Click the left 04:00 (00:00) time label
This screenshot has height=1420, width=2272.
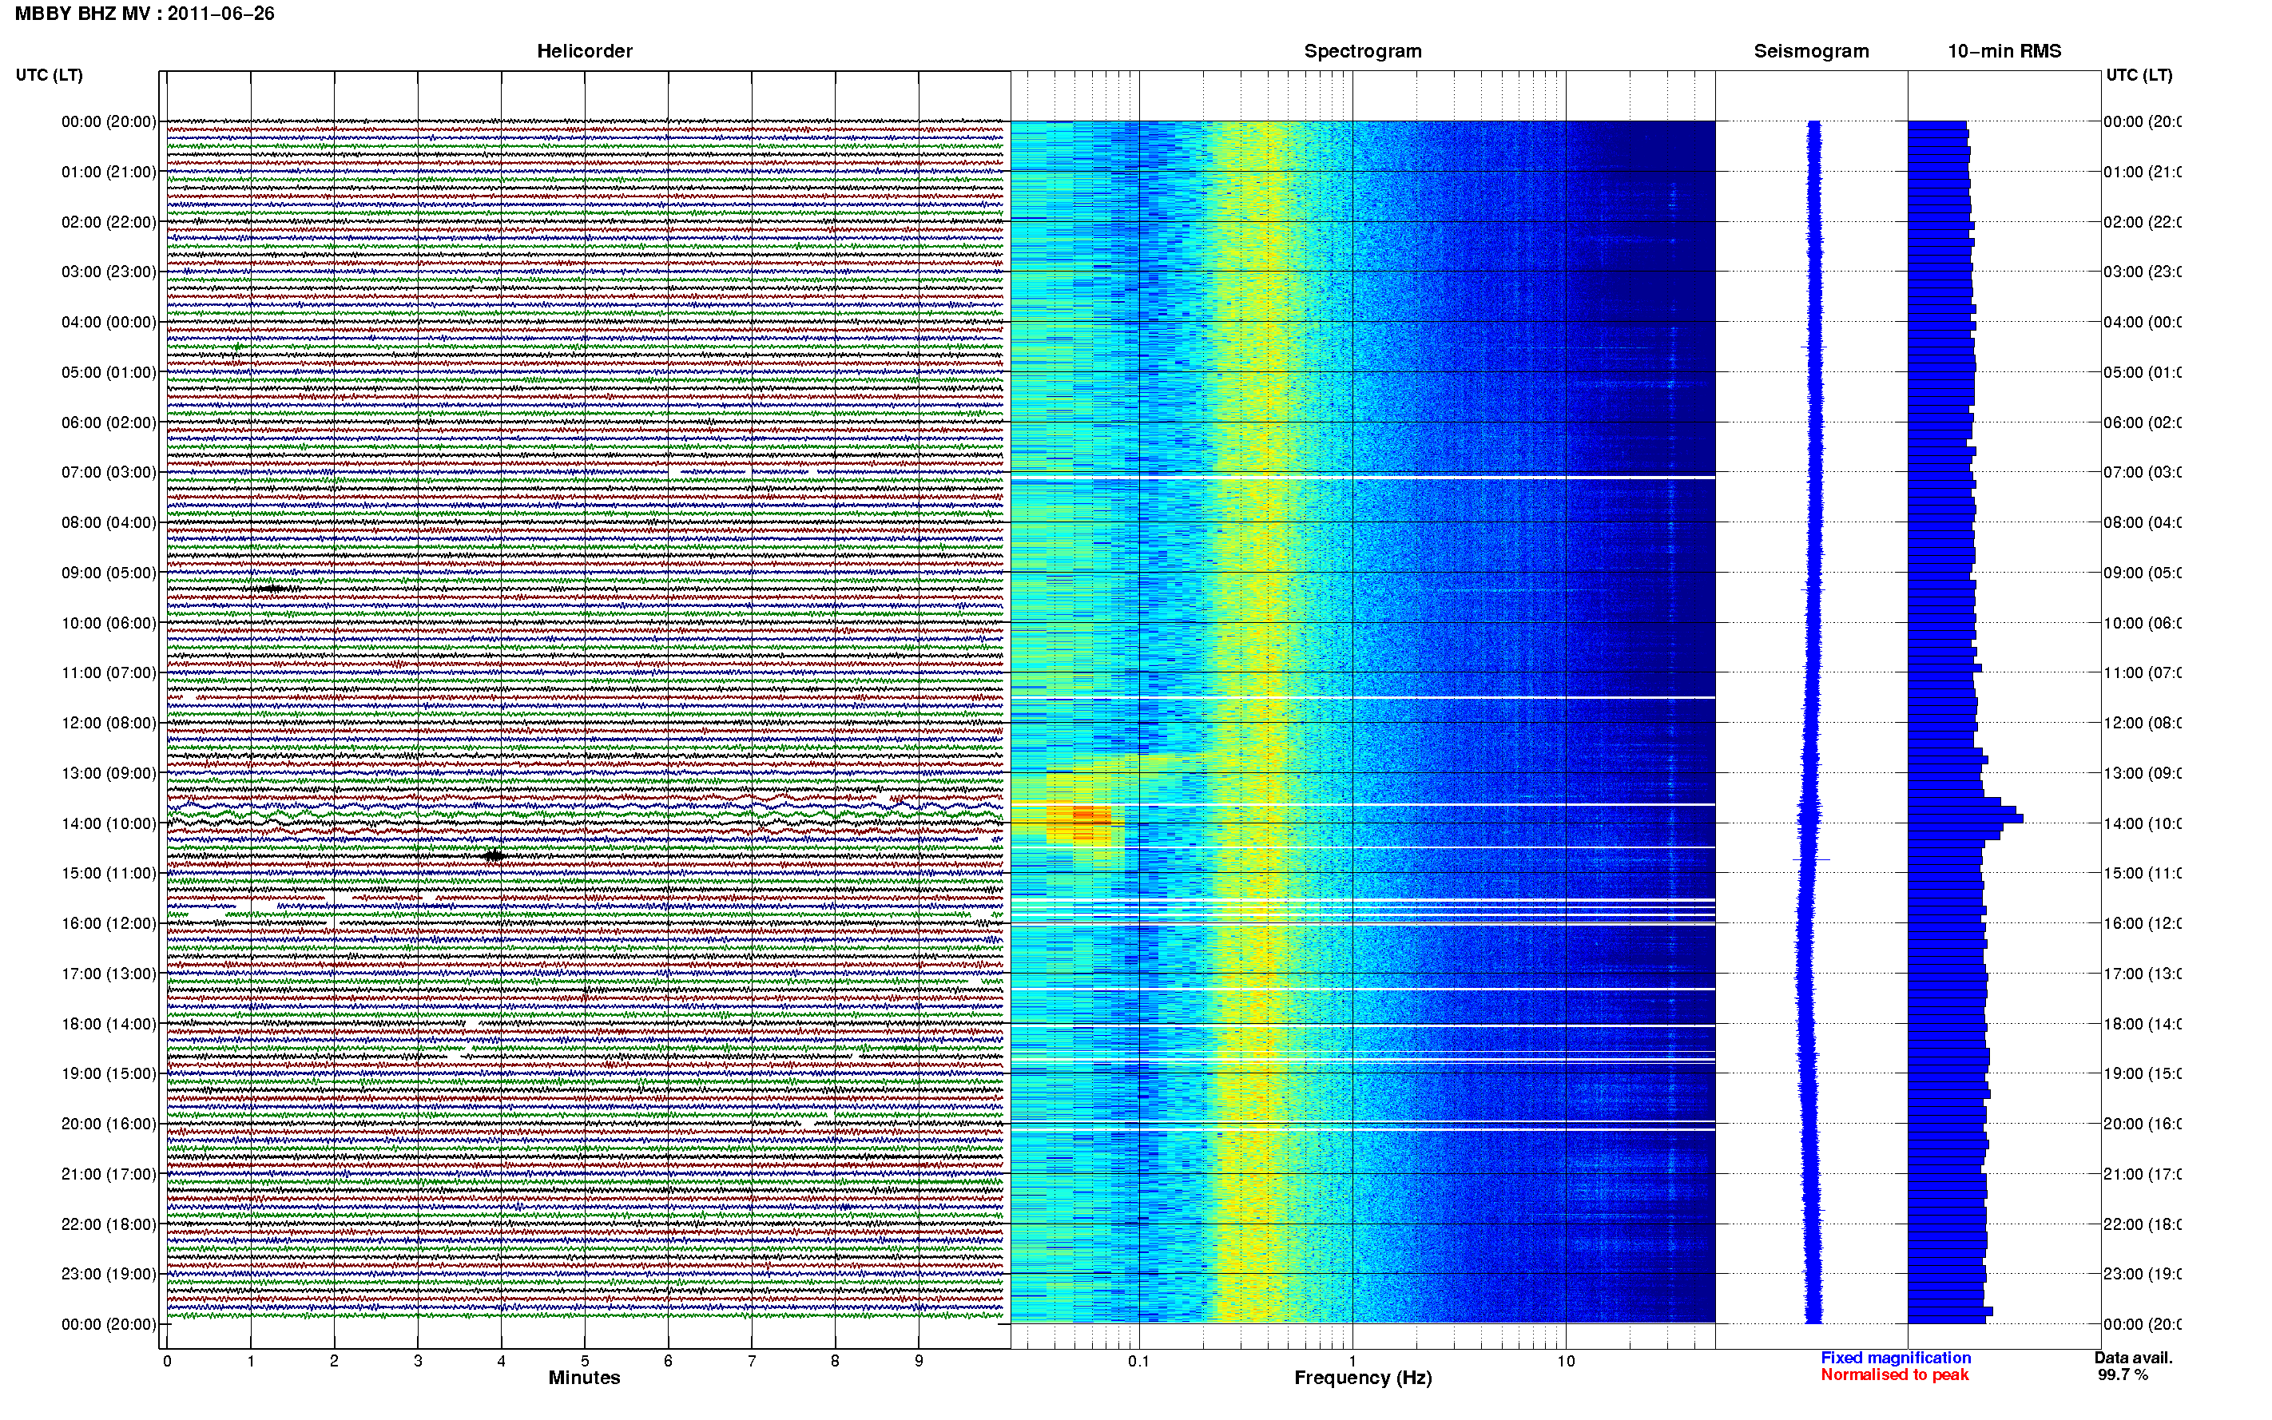(x=109, y=322)
